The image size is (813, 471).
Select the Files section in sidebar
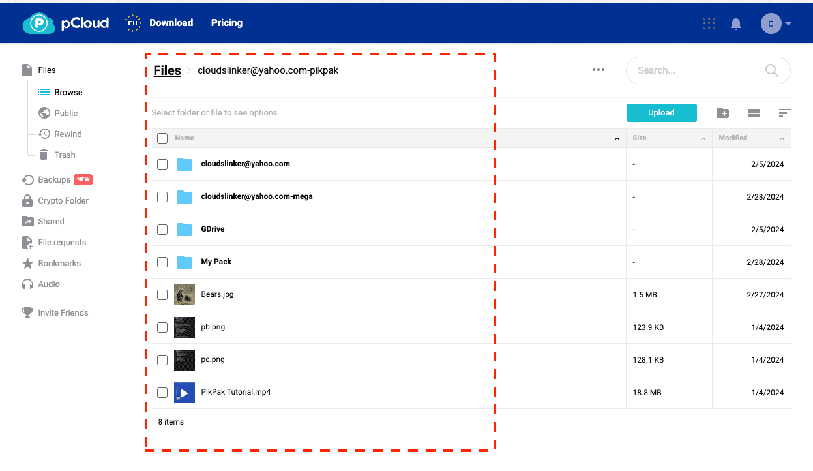pos(39,70)
